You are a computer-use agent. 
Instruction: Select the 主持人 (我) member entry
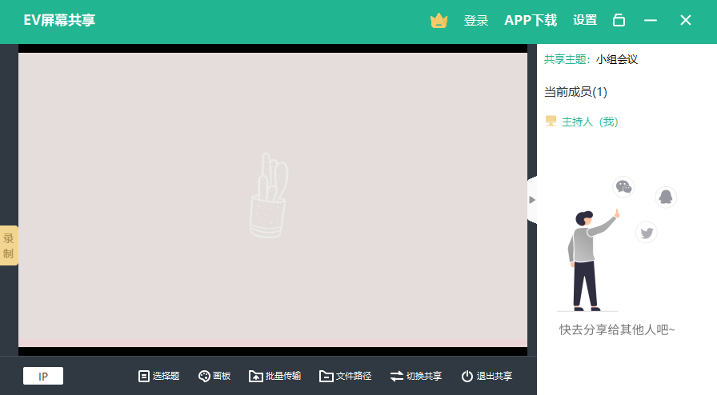point(582,122)
